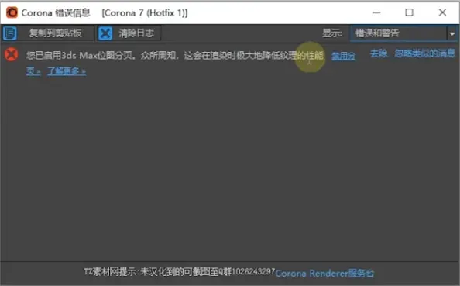Click the 显示: label
Image resolution: width=460 pixels, height=286 pixels.
[332, 33]
